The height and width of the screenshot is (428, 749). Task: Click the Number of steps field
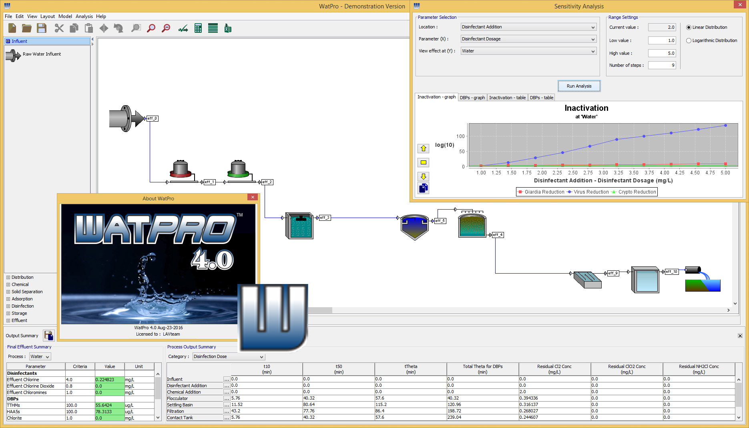tap(662, 65)
